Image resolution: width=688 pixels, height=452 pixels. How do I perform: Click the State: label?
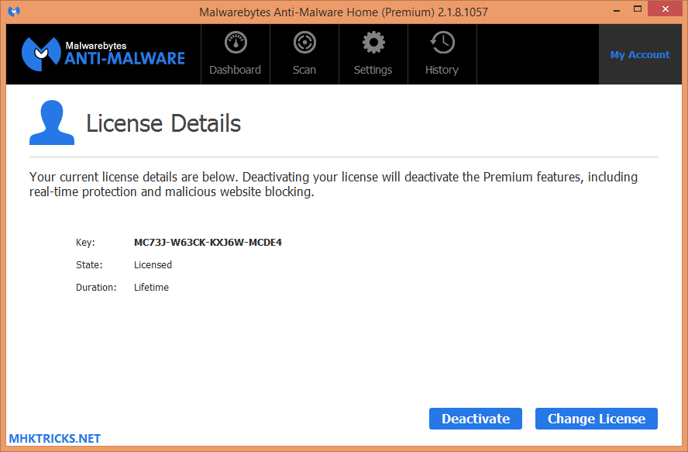(89, 265)
